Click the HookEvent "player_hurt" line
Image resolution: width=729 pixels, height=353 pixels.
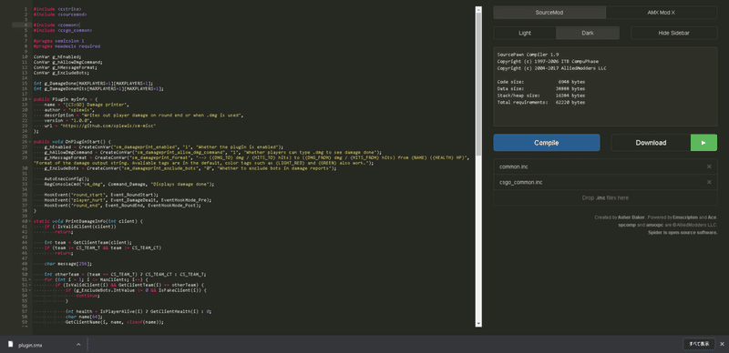(128, 200)
